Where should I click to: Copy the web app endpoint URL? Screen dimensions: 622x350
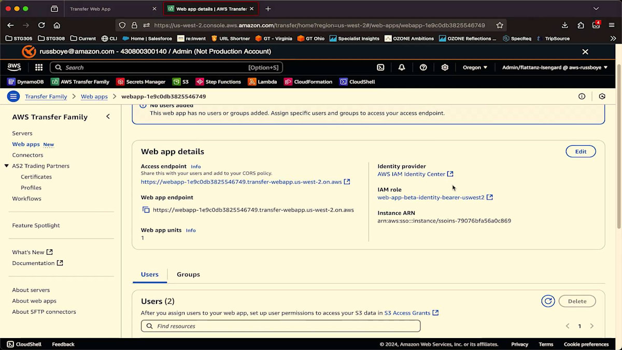[146, 210]
